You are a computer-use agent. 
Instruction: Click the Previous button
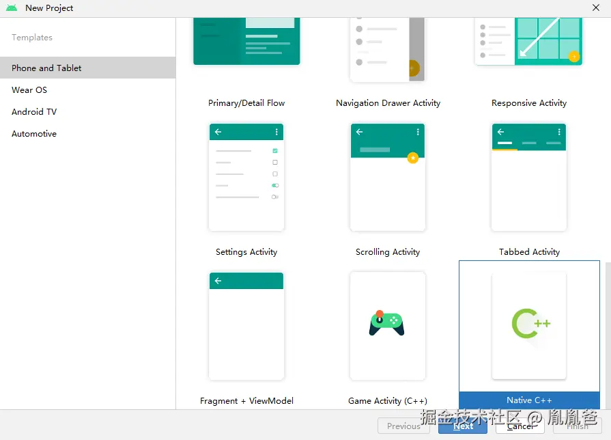point(403,426)
